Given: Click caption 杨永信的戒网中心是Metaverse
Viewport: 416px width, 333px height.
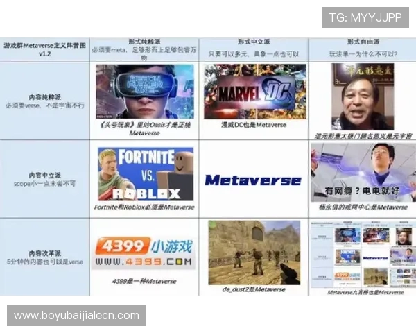Looking at the screenshot, I should (x=363, y=207).
